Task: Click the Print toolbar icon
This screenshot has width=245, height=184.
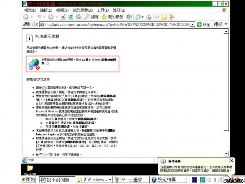Action: pos(149,17)
